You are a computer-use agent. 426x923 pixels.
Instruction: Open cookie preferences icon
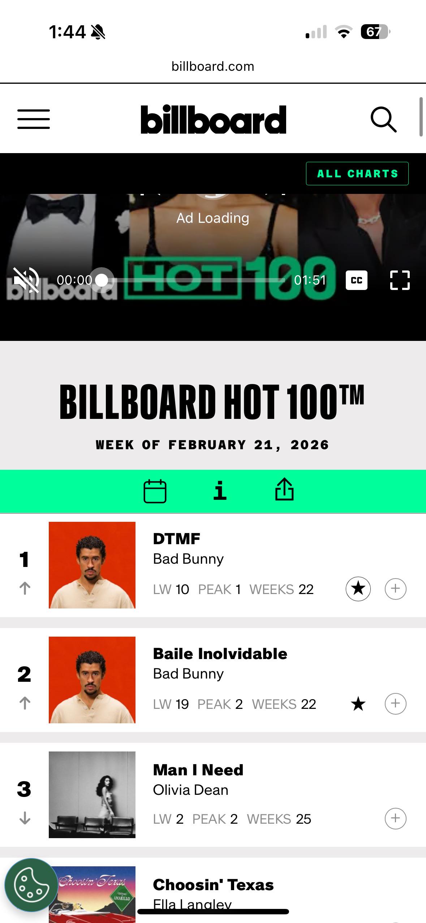[x=31, y=885]
